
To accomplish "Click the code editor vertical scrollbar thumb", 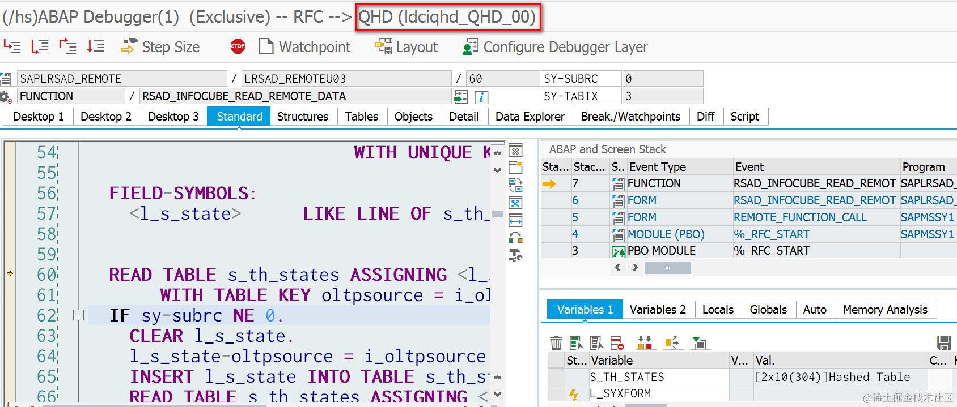I will point(498,214).
